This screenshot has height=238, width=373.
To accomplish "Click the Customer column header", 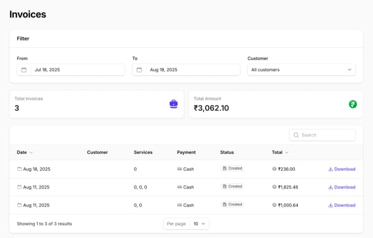I will pyautogui.click(x=97, y=152).
